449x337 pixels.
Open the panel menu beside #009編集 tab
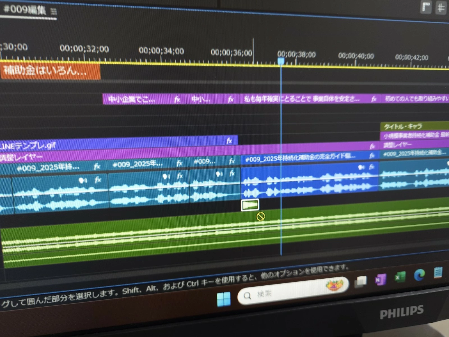[x=54, y=12]
